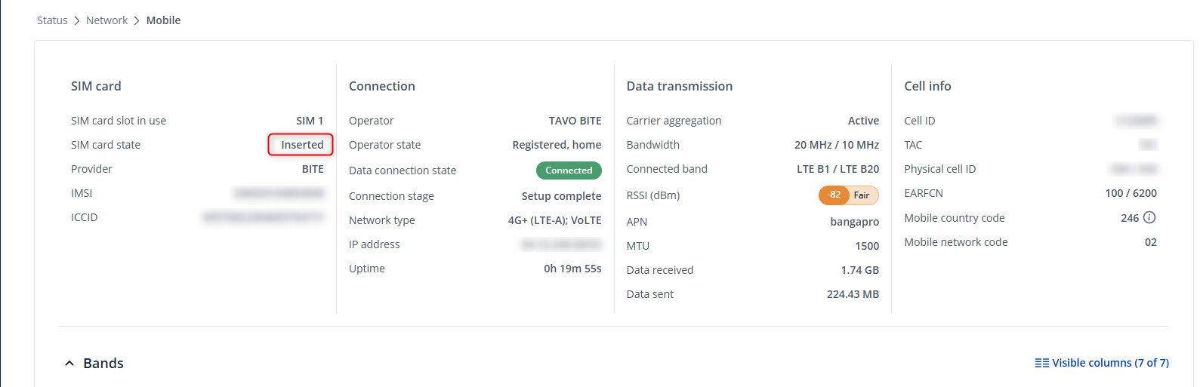Click the breadcrumb arrow before Mobile
Viewport: 1200px width, 387px height.
(137, 20)
